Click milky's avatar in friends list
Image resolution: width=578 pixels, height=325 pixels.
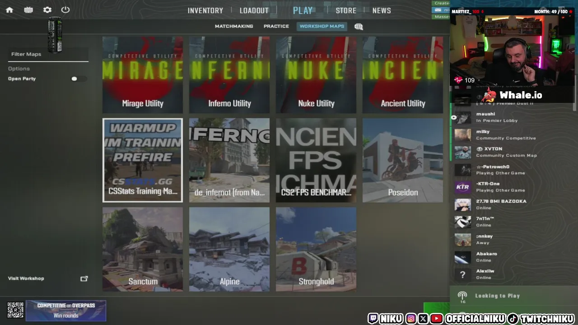coord(463,135)
